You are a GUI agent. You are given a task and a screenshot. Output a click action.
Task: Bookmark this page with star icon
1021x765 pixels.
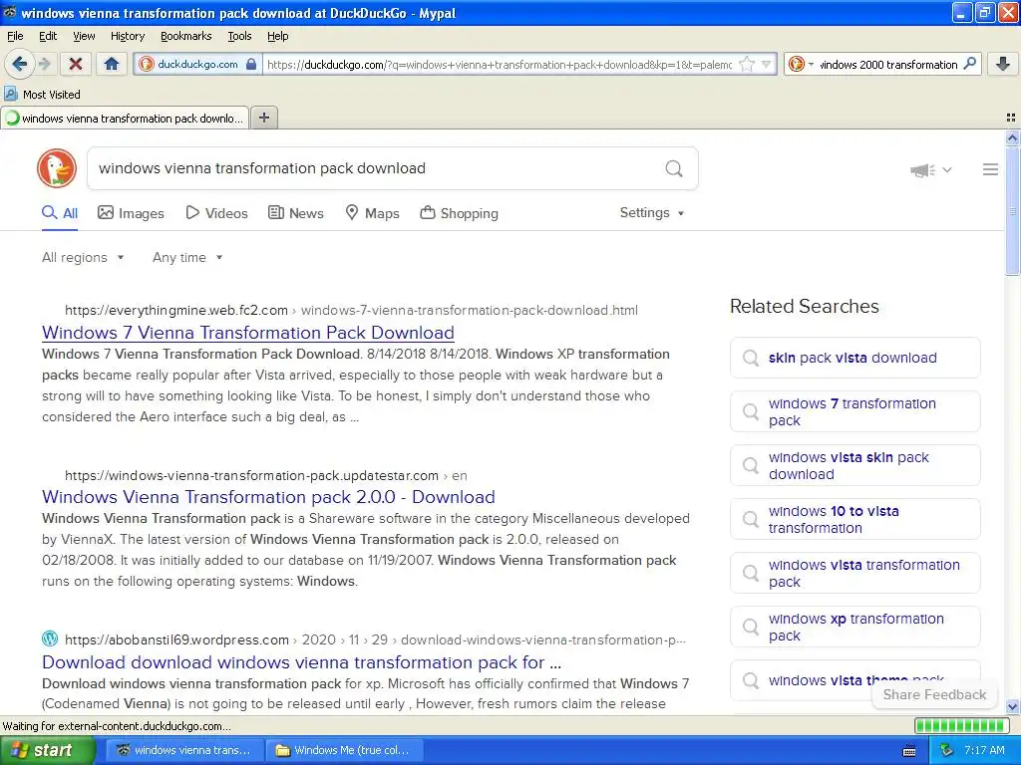coord(747,64)
